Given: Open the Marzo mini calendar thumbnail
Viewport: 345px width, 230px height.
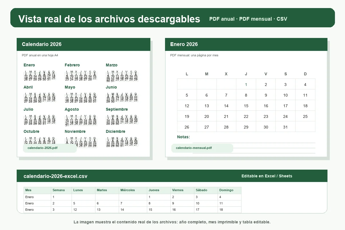Looking at the screenshot, I should (x=122, y=76).
